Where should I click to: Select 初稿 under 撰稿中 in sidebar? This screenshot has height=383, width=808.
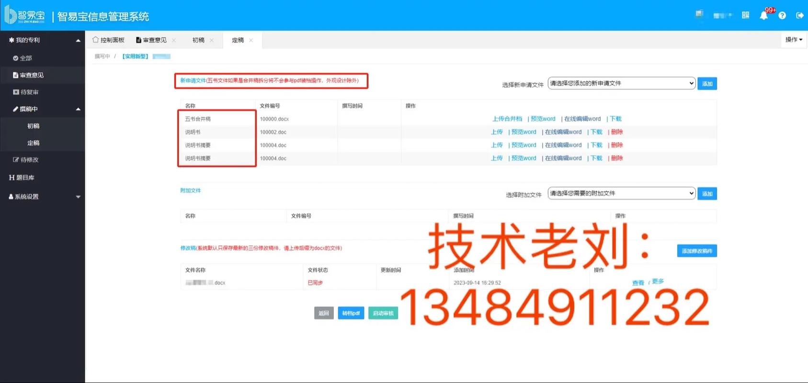tap(34, 126)
